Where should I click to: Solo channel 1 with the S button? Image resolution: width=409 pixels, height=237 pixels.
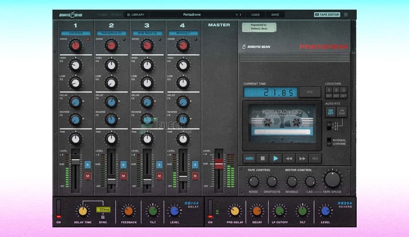pos(88,165)
